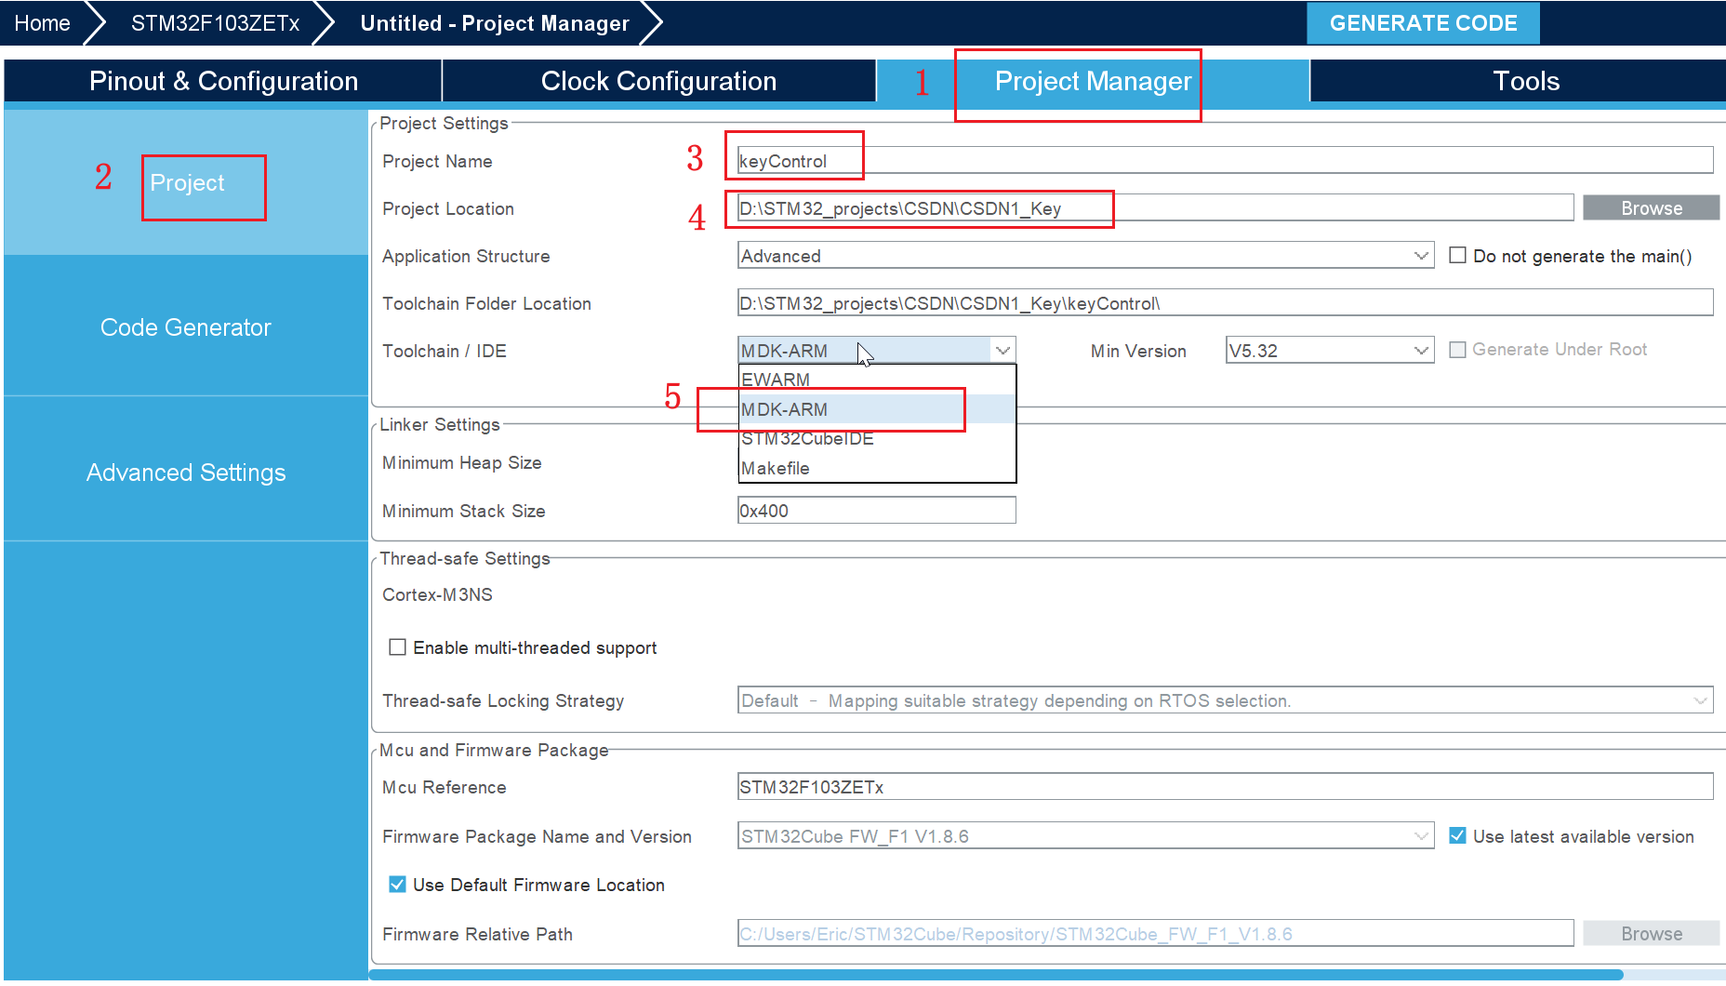Screen dimensions: 1726x986
Task: Open Advanced Settings section
Action: pos(186,473)
